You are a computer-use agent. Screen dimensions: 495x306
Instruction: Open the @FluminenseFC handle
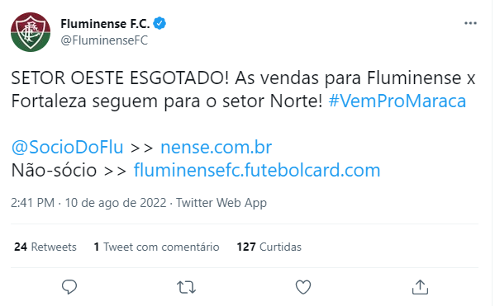tap(104, 40)
